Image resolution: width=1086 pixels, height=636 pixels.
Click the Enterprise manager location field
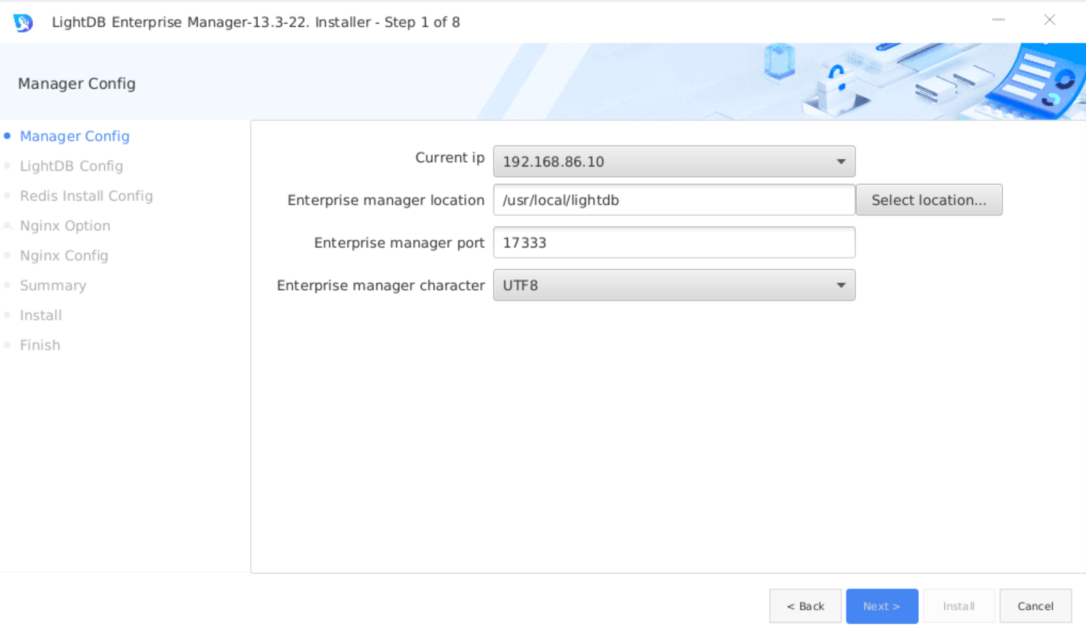(674, 200)
